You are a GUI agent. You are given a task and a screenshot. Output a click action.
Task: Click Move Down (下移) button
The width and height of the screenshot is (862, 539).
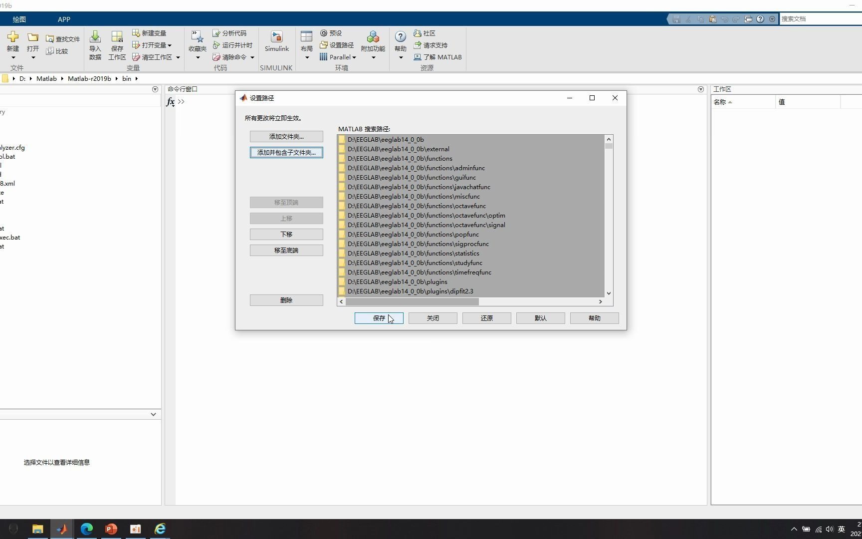(x=286, y=235)
